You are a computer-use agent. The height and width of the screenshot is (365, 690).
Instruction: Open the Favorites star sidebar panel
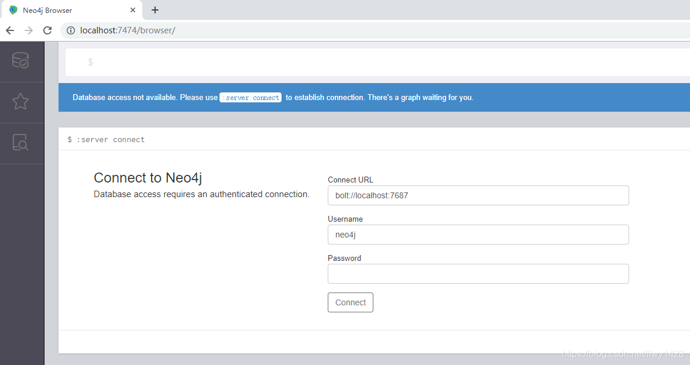(20, 101)
